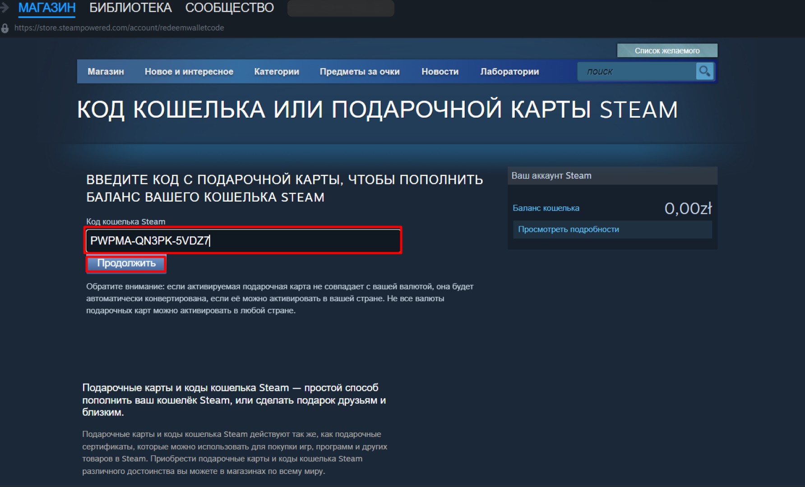Go to Новости section
Viewport: 805px width, 487px height.
coord(440,72)
